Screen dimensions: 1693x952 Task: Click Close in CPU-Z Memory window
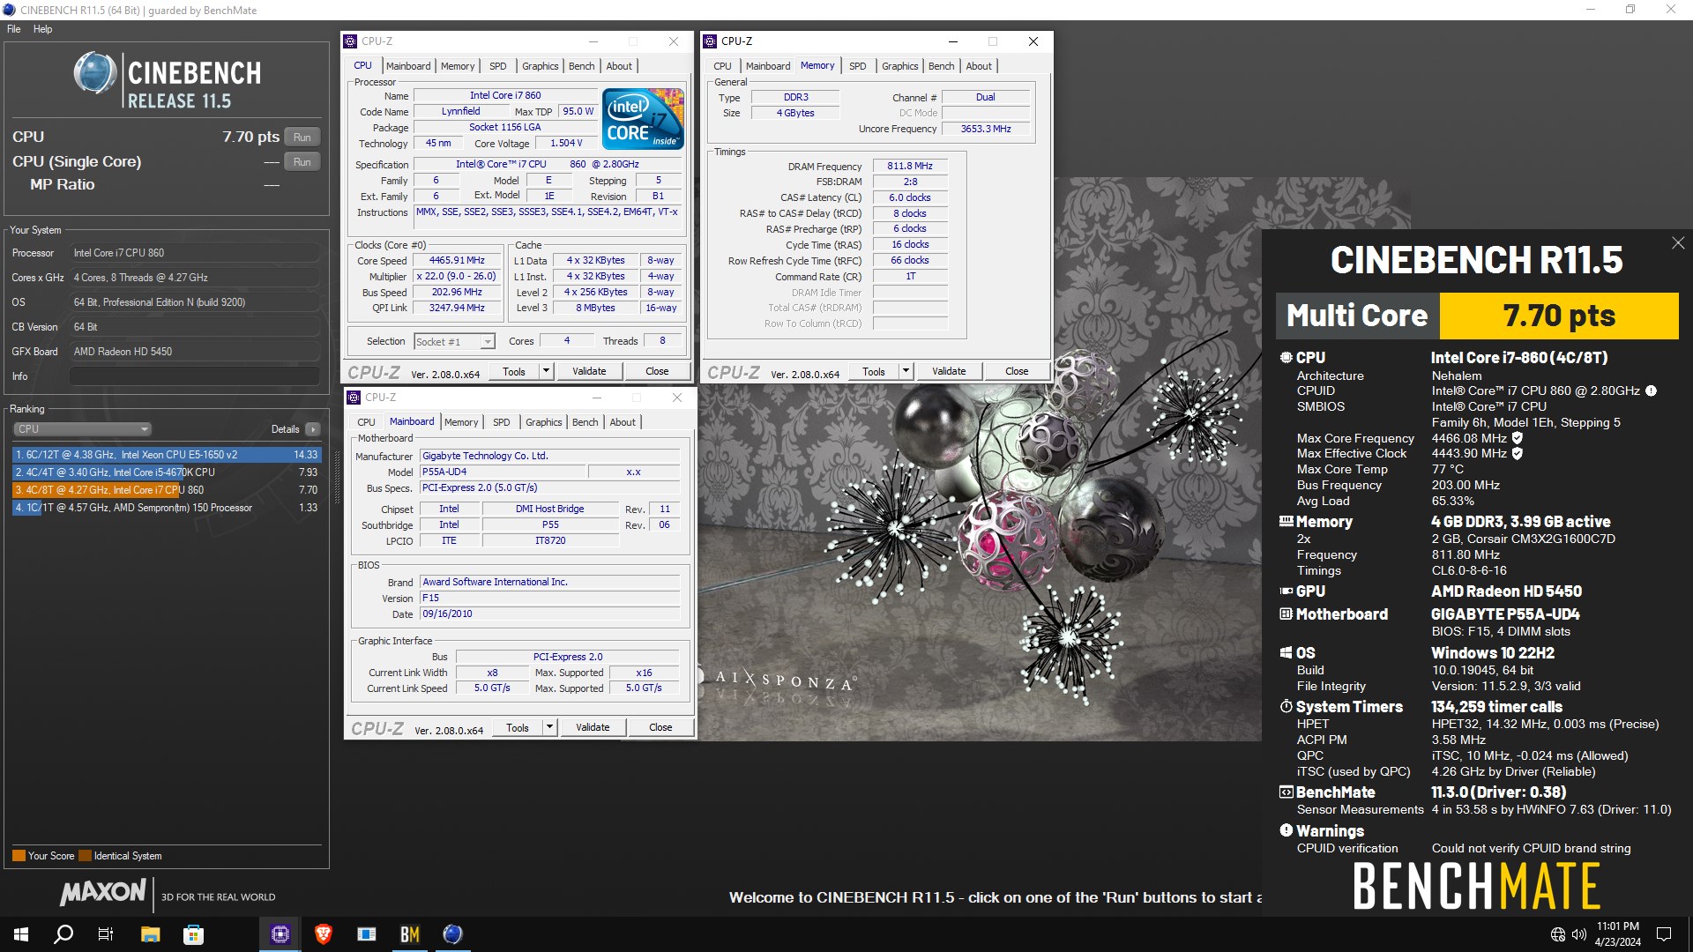(1017, 372)
